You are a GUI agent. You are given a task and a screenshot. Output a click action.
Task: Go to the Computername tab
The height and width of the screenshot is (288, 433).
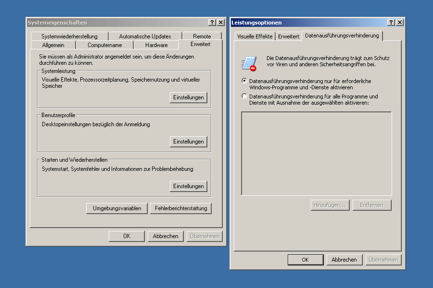coord(104,45)
